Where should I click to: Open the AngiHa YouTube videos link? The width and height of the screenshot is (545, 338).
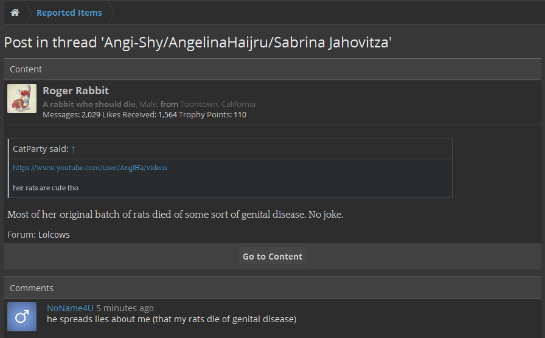coord(90,168)
